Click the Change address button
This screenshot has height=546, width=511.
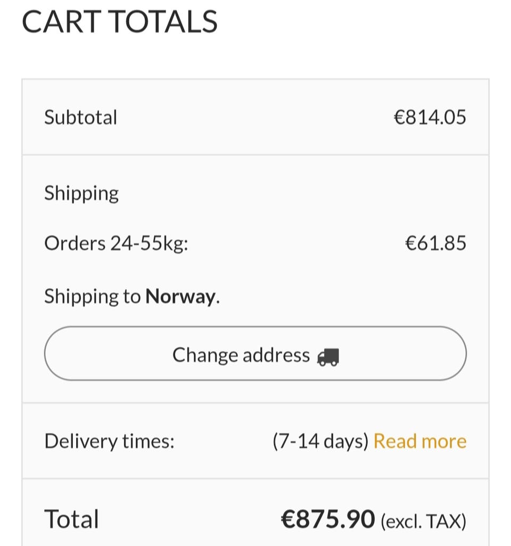tap(255, 354)
